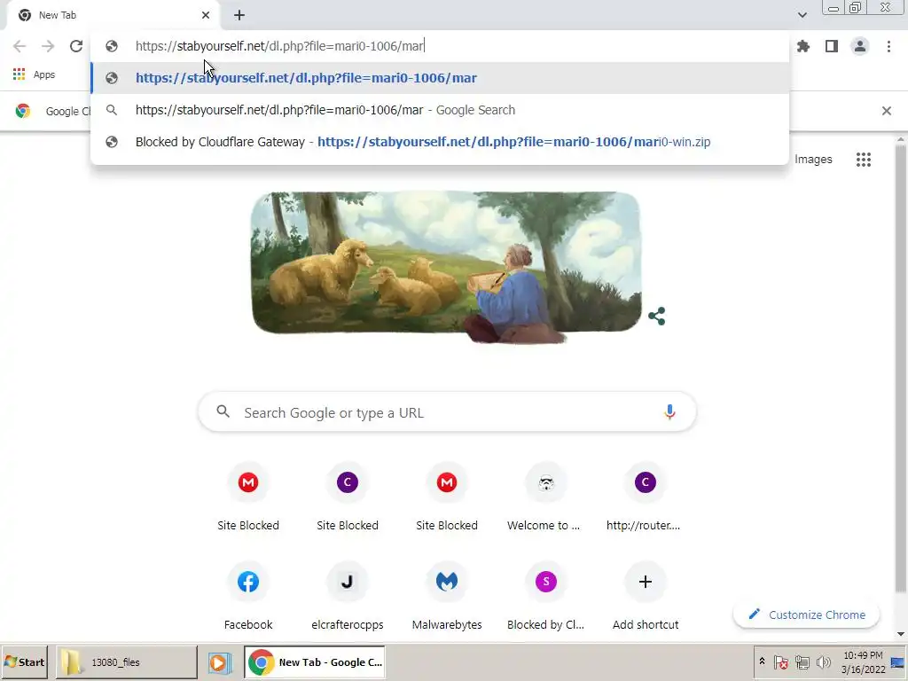Start voice search with microphone
This screenshot has height=681, width=908.
coord(669,412)
